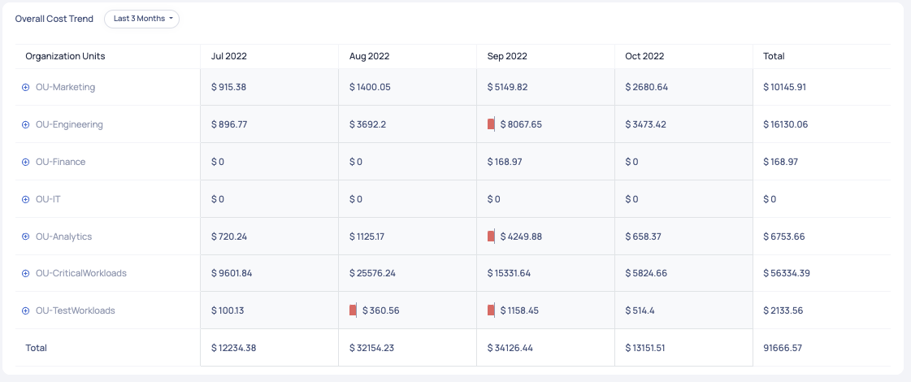Click red anomaly marker on $360.56 cell

(353, 310)
